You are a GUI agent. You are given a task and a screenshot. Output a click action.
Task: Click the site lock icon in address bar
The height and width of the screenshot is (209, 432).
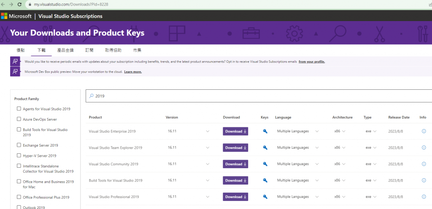click(30, 5)
